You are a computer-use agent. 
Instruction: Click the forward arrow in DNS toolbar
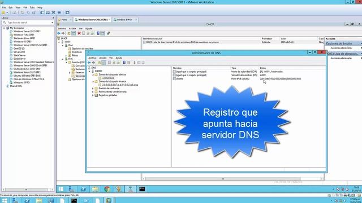pos(93,63)
